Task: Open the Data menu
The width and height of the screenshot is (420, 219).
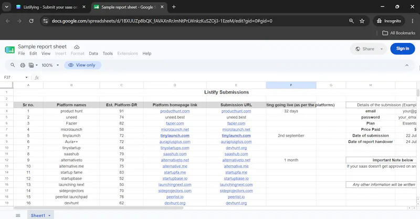Action: 93,54
